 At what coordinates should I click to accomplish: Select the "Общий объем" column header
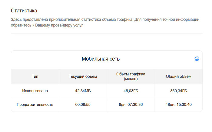pos(178,77)
